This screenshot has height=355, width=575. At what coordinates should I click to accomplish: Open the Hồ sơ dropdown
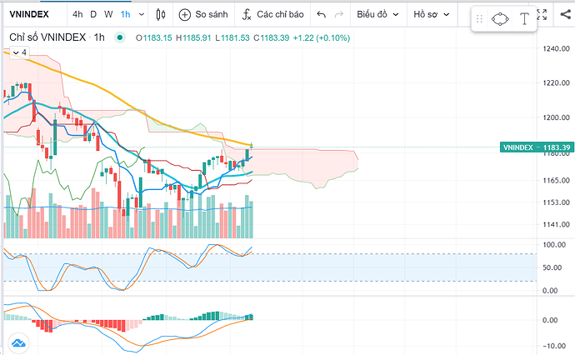431,15
